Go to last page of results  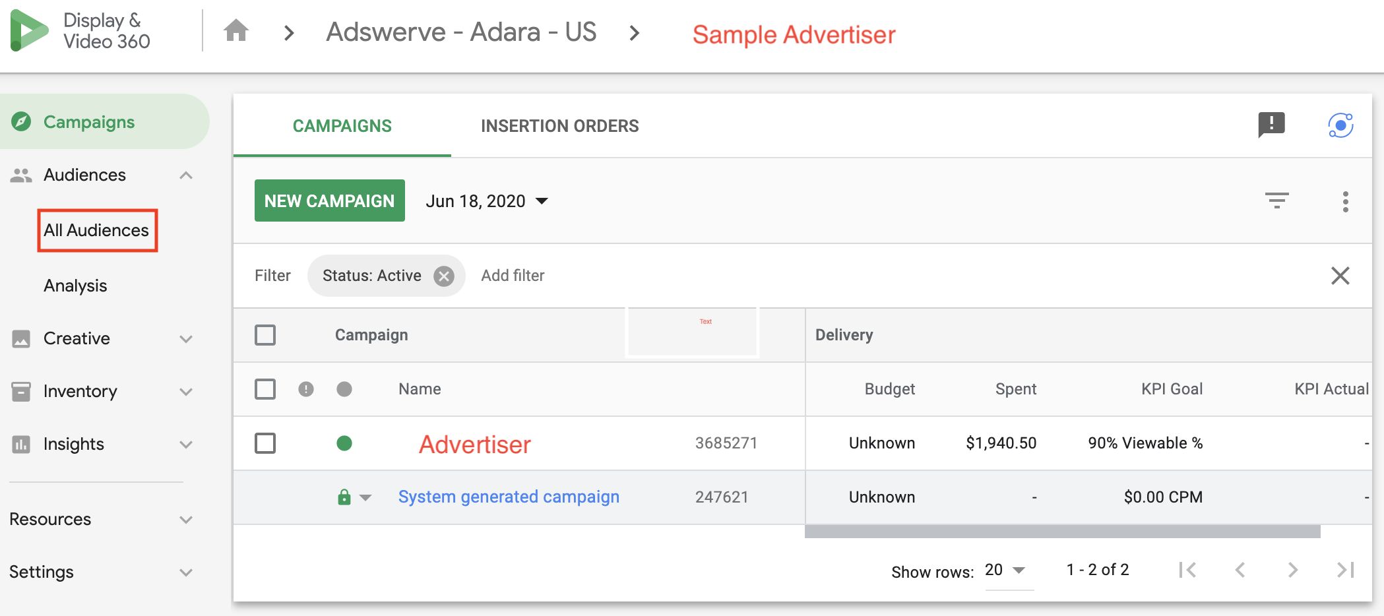[1346, 570]
